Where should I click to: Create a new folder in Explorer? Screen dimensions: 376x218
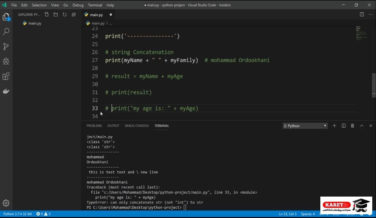[56, 15]
